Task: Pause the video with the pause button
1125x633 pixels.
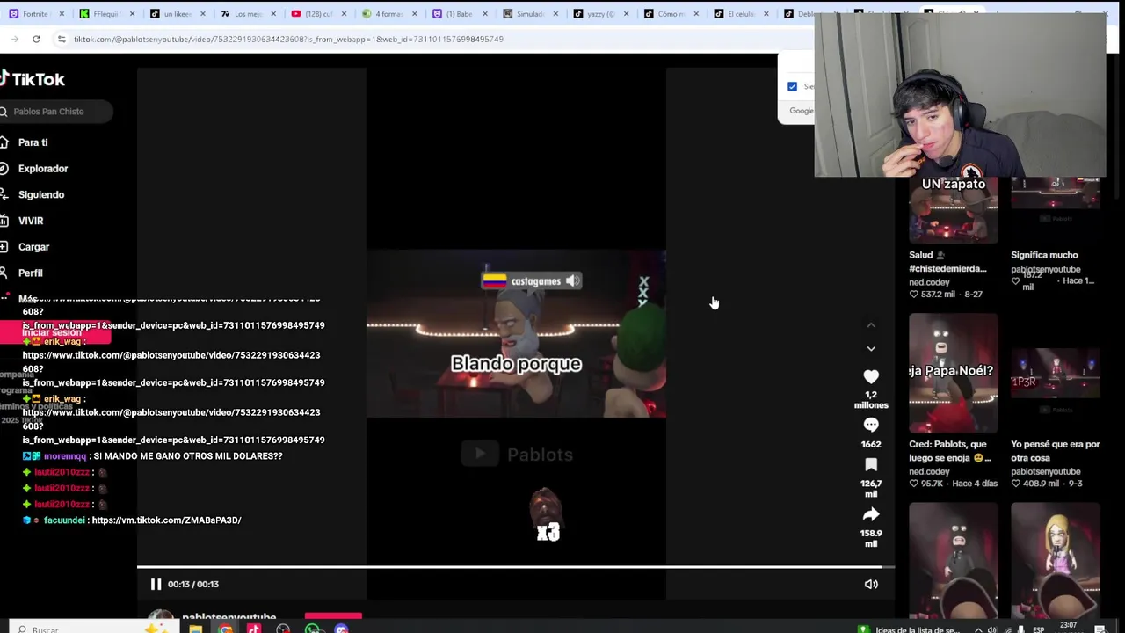Action: (x=156, y=584)
